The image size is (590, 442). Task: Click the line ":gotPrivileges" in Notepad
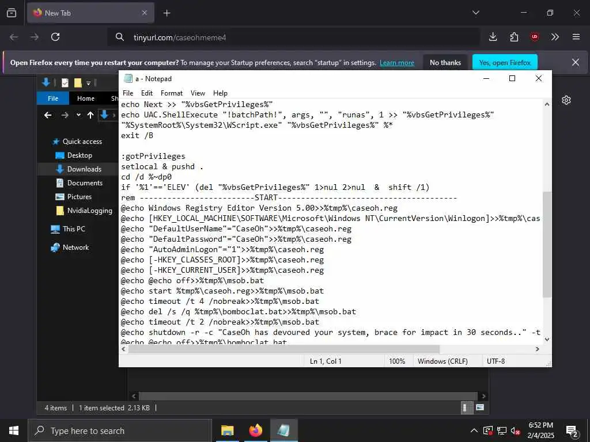(153, 156)
